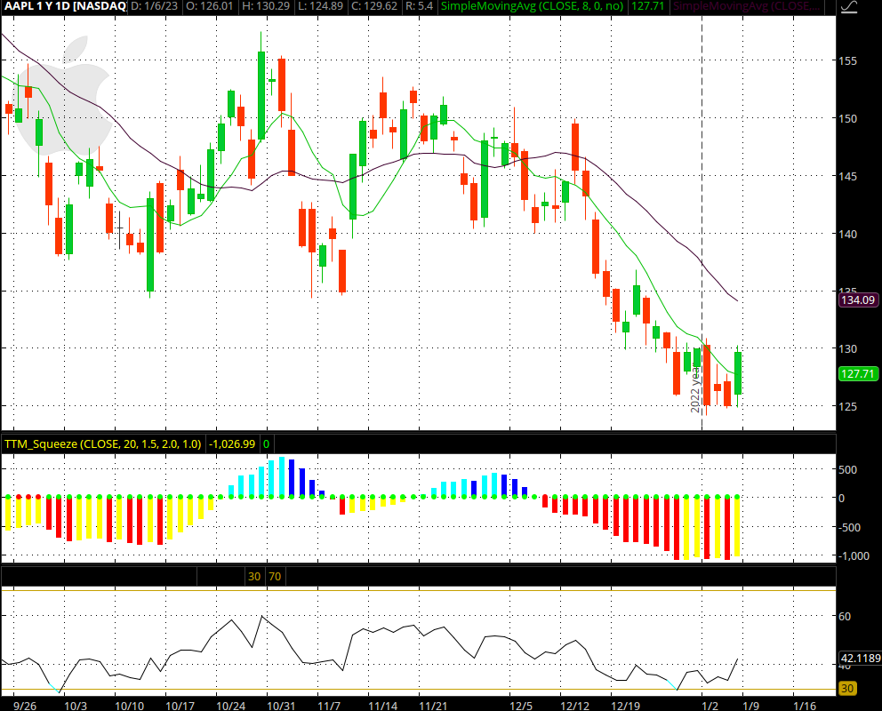Click the AAPL 1 Y 1D chart title

(65, 7)
